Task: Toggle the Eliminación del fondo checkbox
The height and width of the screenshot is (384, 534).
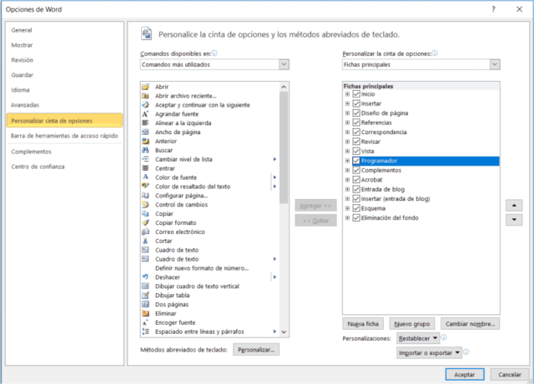Action: point(356,217)
